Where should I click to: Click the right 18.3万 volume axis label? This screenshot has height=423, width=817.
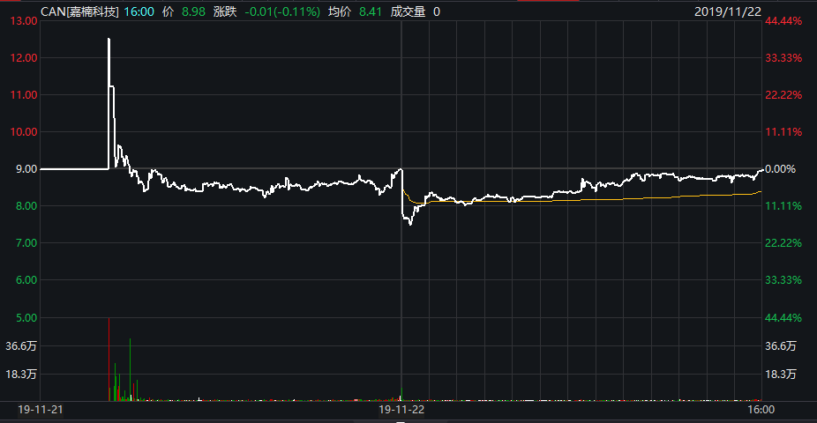[781, 375]
